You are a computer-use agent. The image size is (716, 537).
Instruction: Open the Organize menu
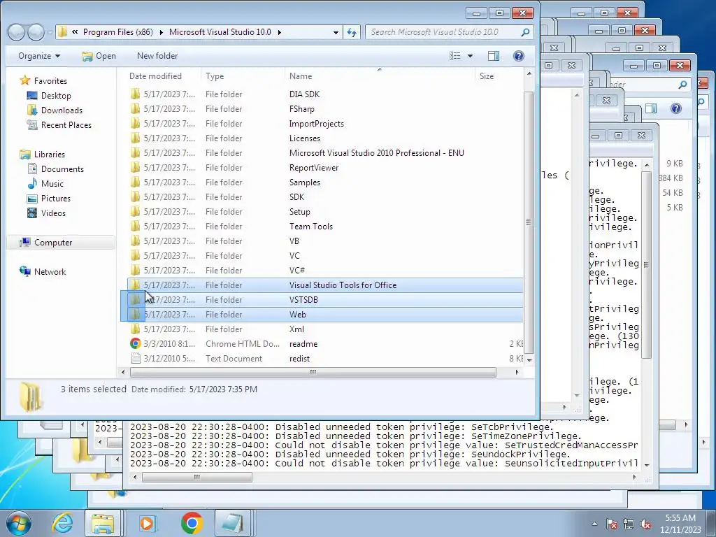point(39,56)
